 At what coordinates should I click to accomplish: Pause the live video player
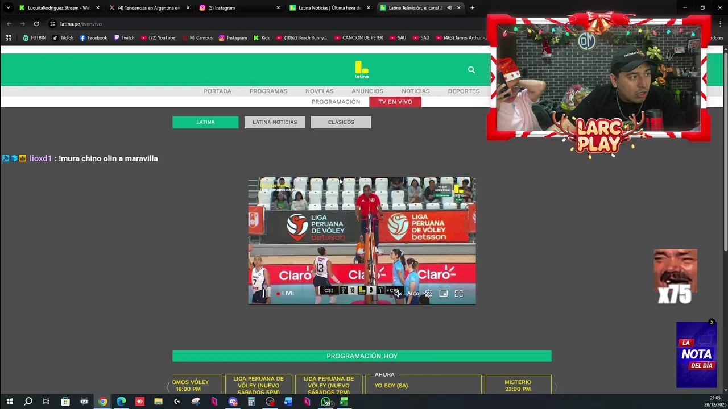[265, 293]
